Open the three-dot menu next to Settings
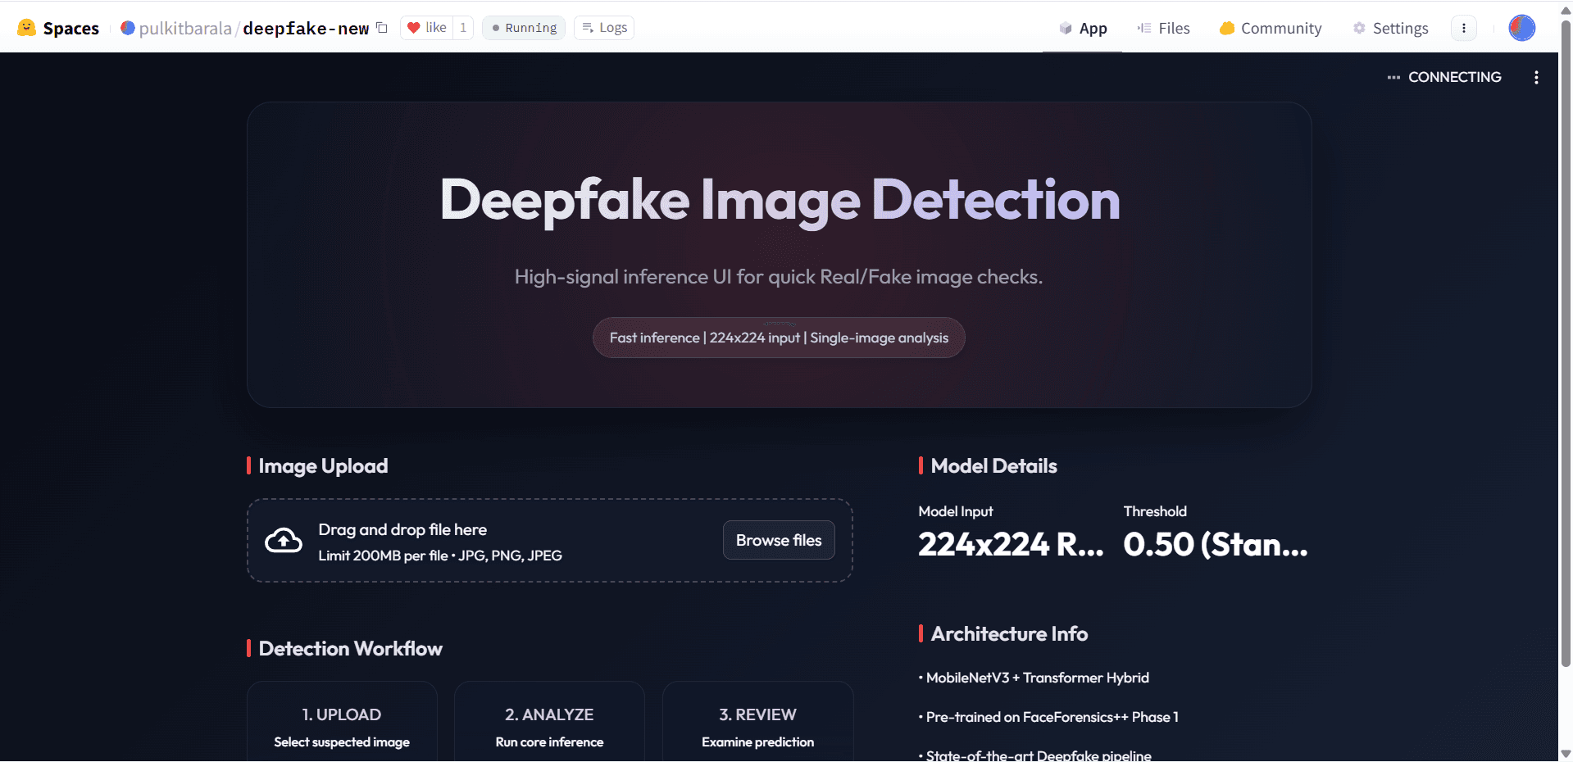 coord(1464,28)
